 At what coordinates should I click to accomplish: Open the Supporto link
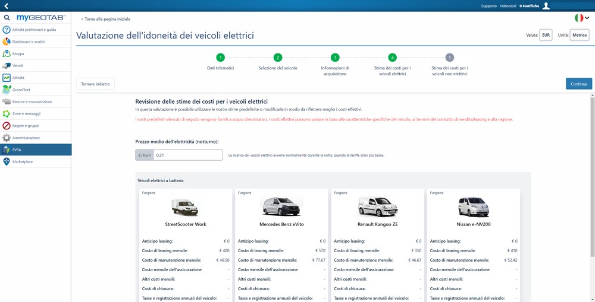(488, 6)
